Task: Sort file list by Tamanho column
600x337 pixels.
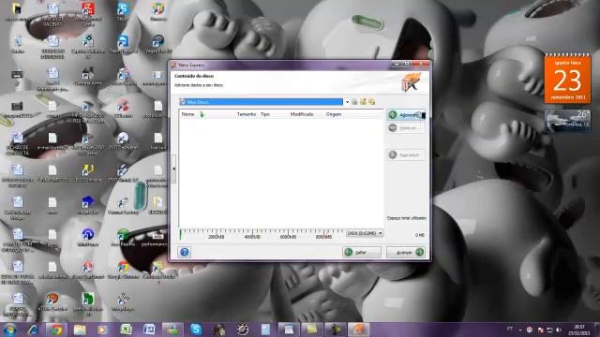Action: pos(247,114)
